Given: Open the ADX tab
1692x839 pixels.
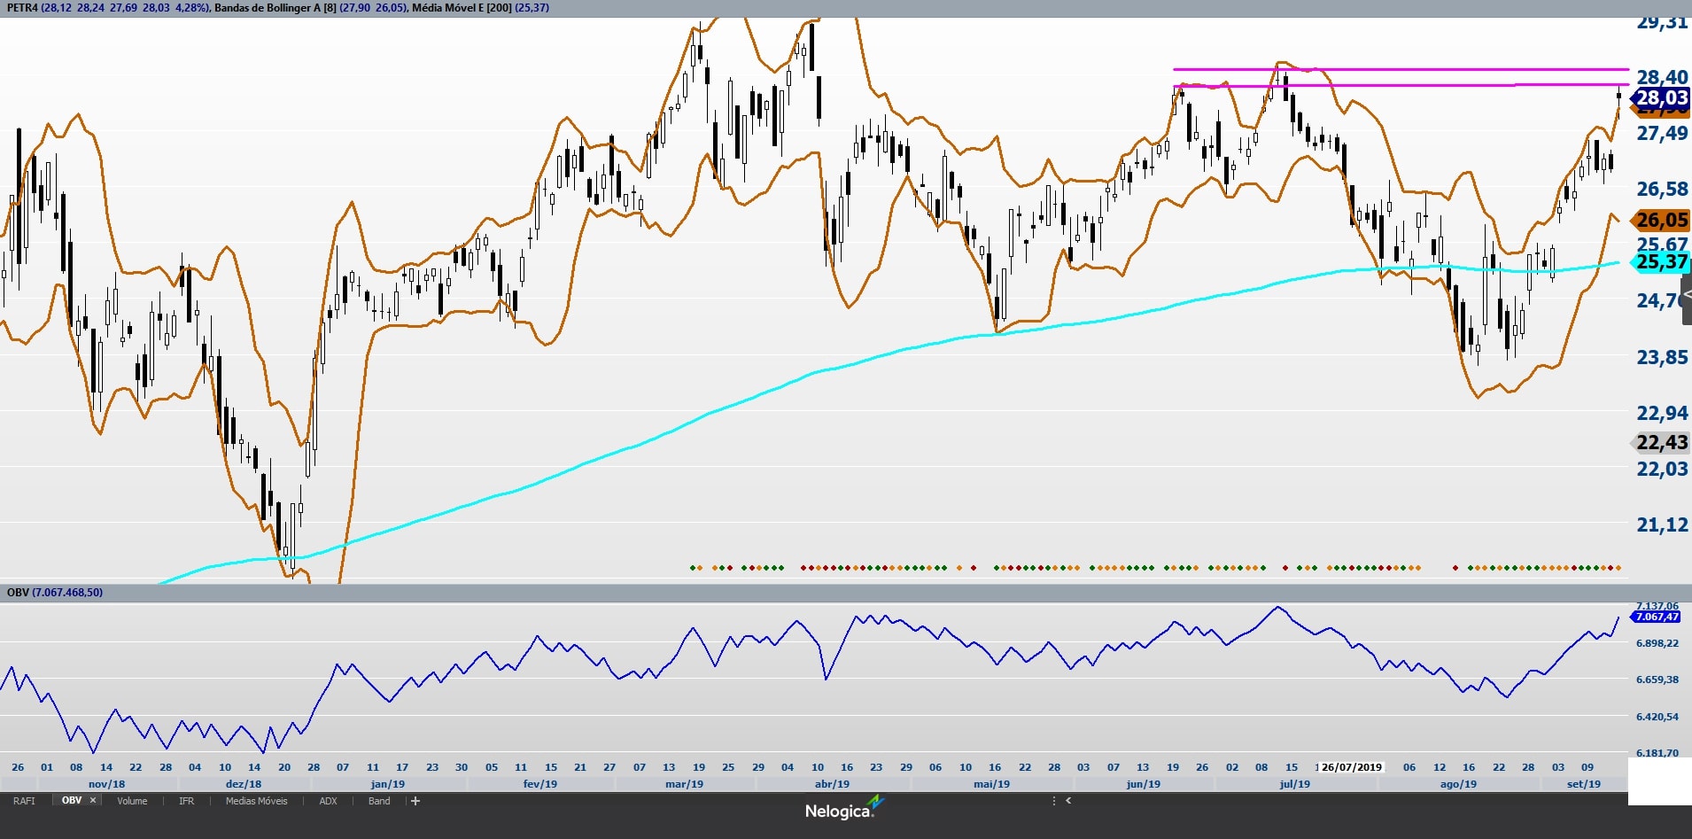Looking at the screenshot, I should click(328, 801).
